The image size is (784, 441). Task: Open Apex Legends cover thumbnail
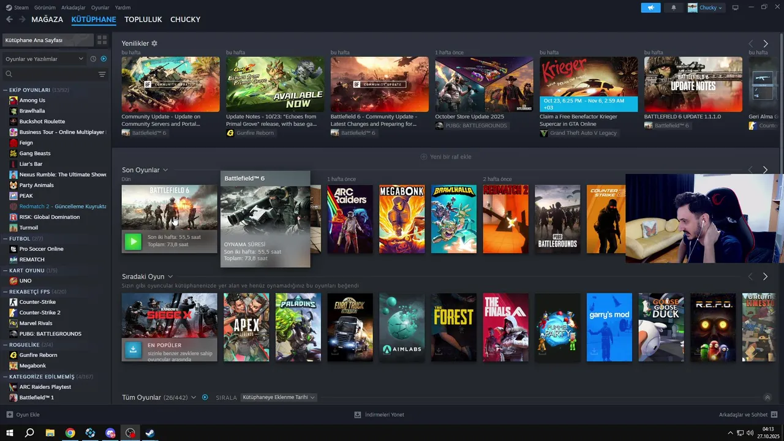point(246,327)
